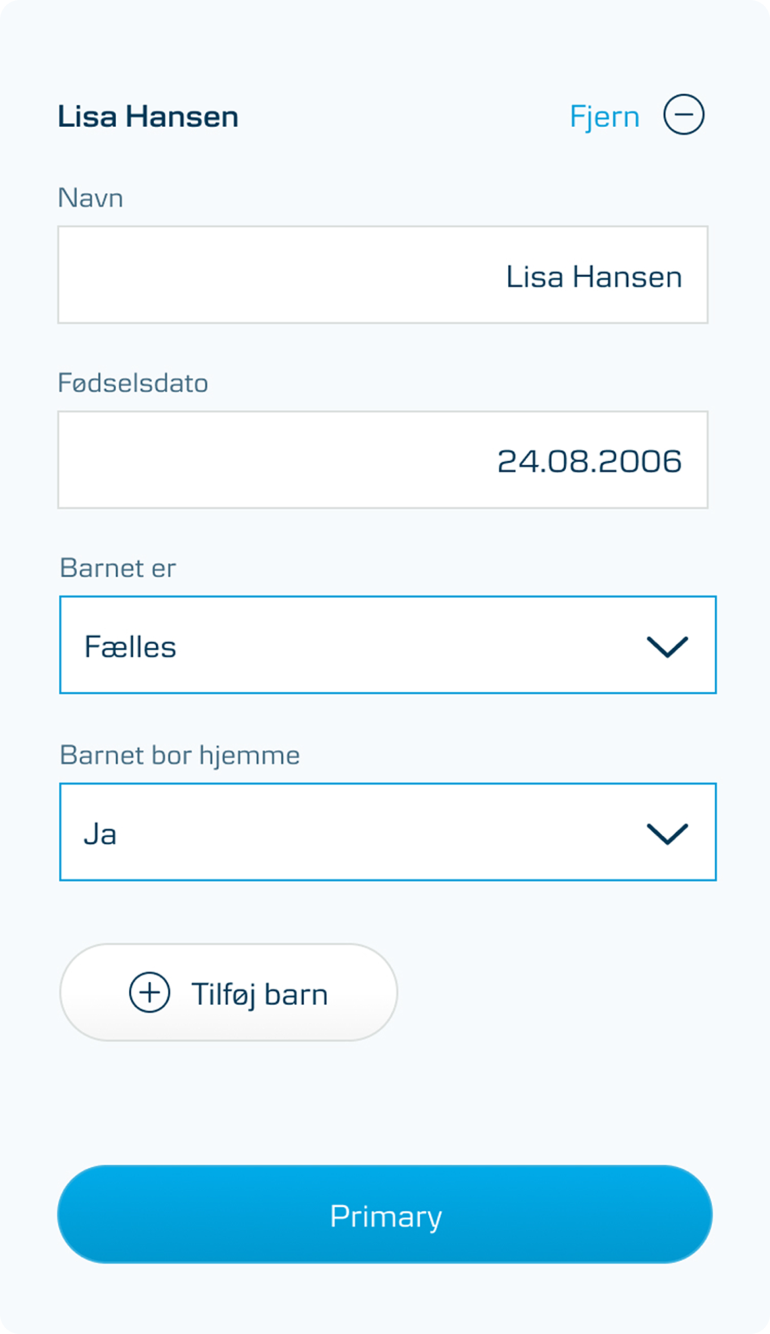
Task: Expand the Barnet bor hjemme dropdown
Action: click(388, 832)
